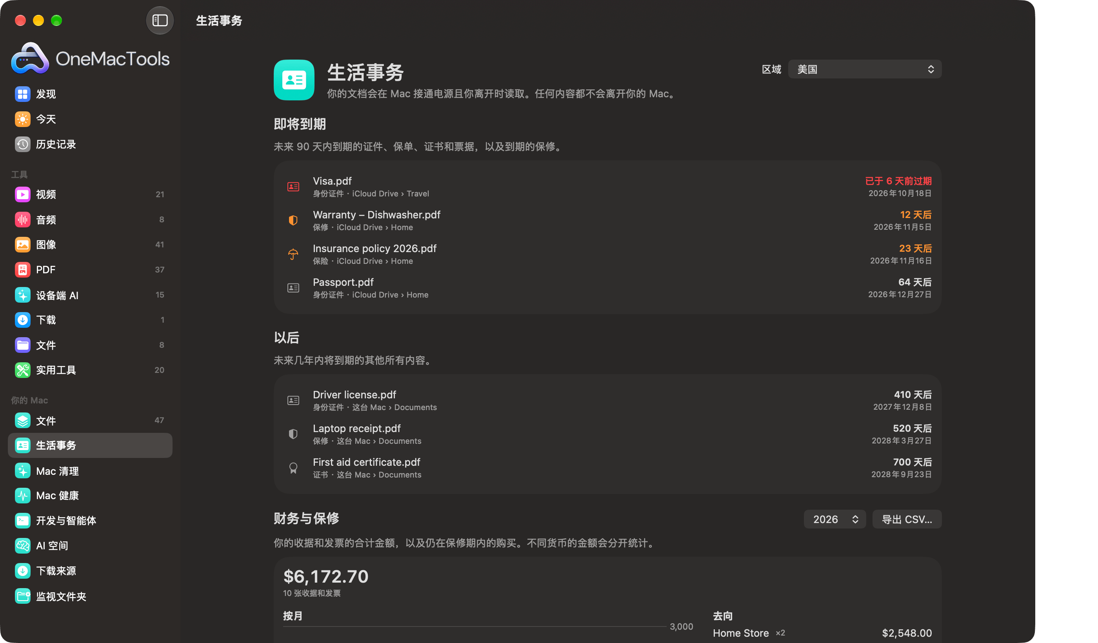Select the 图像 tool icon
This screenshot has height=643, width=1098.
[23, 244]
